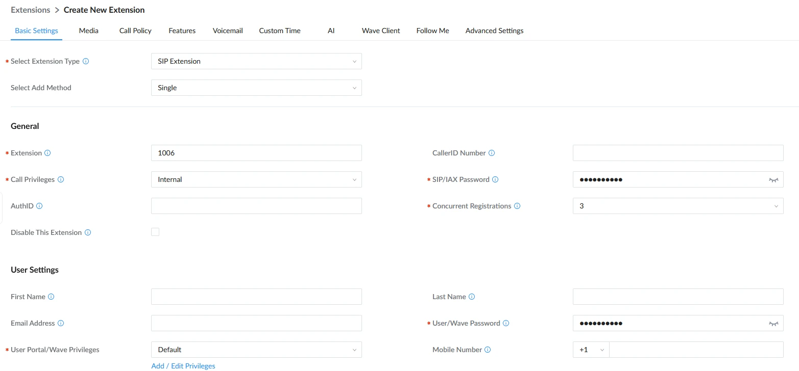Open the Features tab
The image size is (799, 371).
[182, 31]
